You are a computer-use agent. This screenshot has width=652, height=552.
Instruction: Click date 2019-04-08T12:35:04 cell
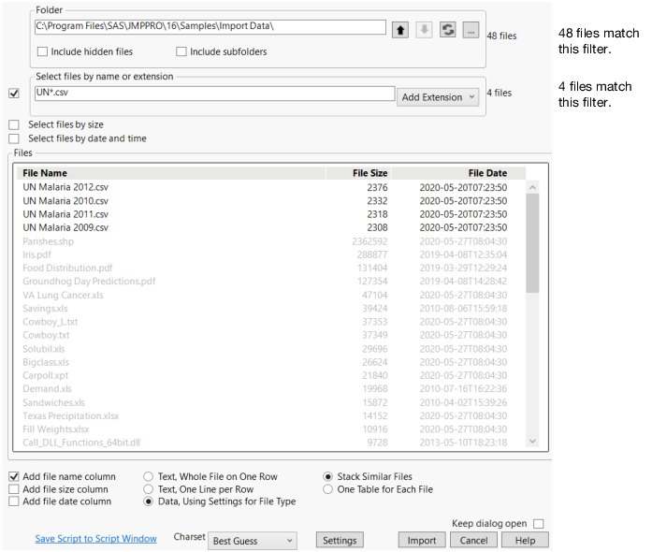tap(463, 254)
